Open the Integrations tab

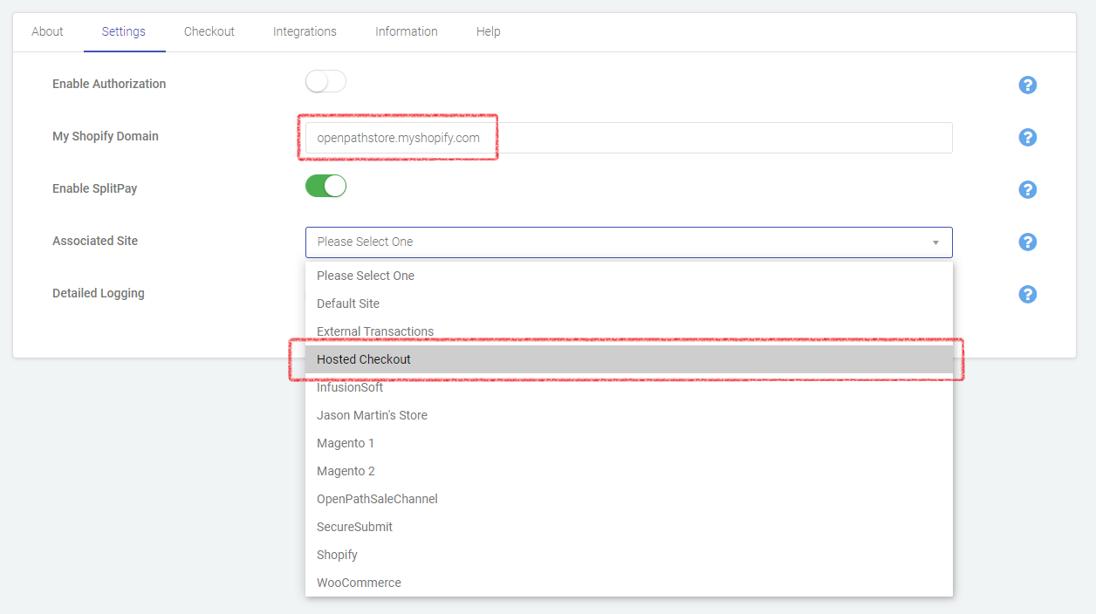coord(305,31)
